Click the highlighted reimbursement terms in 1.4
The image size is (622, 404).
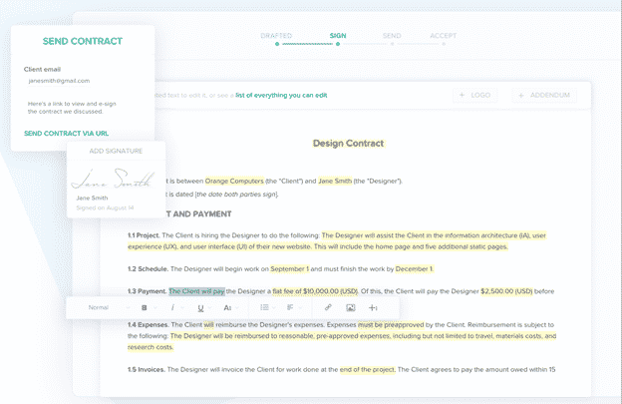[342, 342]
